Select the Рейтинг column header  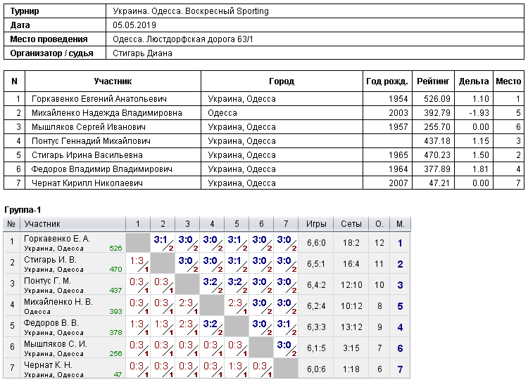click(433, 81)
